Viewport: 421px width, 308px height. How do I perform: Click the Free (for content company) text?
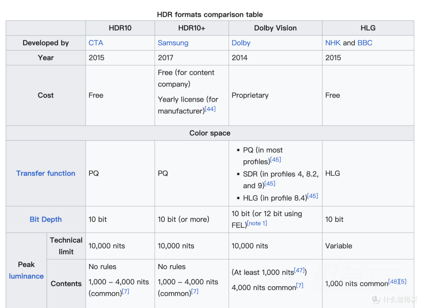186,78
